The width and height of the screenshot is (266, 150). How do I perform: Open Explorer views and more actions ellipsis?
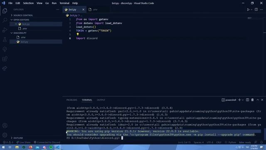point(58,10)
